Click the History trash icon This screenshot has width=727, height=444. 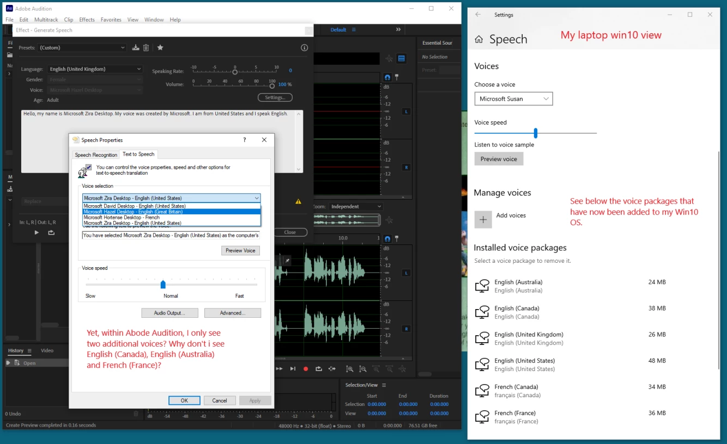click(x=136, y=414)
